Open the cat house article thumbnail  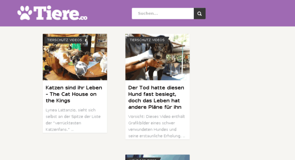(x=75, y=57)
